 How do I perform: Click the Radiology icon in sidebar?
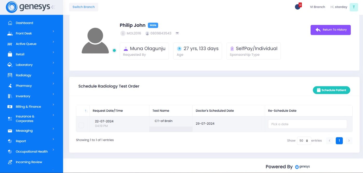pos(10,75)
